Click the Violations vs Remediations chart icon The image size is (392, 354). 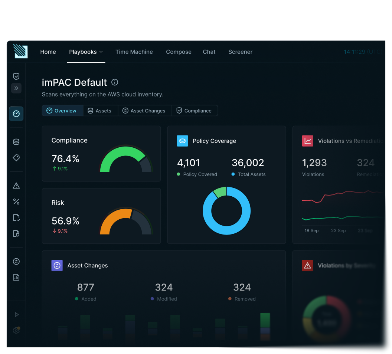tap(307, 141)
